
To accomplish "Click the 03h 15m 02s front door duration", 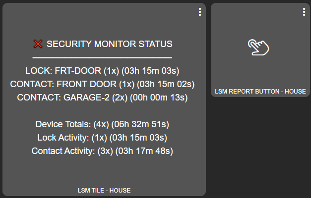I will [165, 84].
